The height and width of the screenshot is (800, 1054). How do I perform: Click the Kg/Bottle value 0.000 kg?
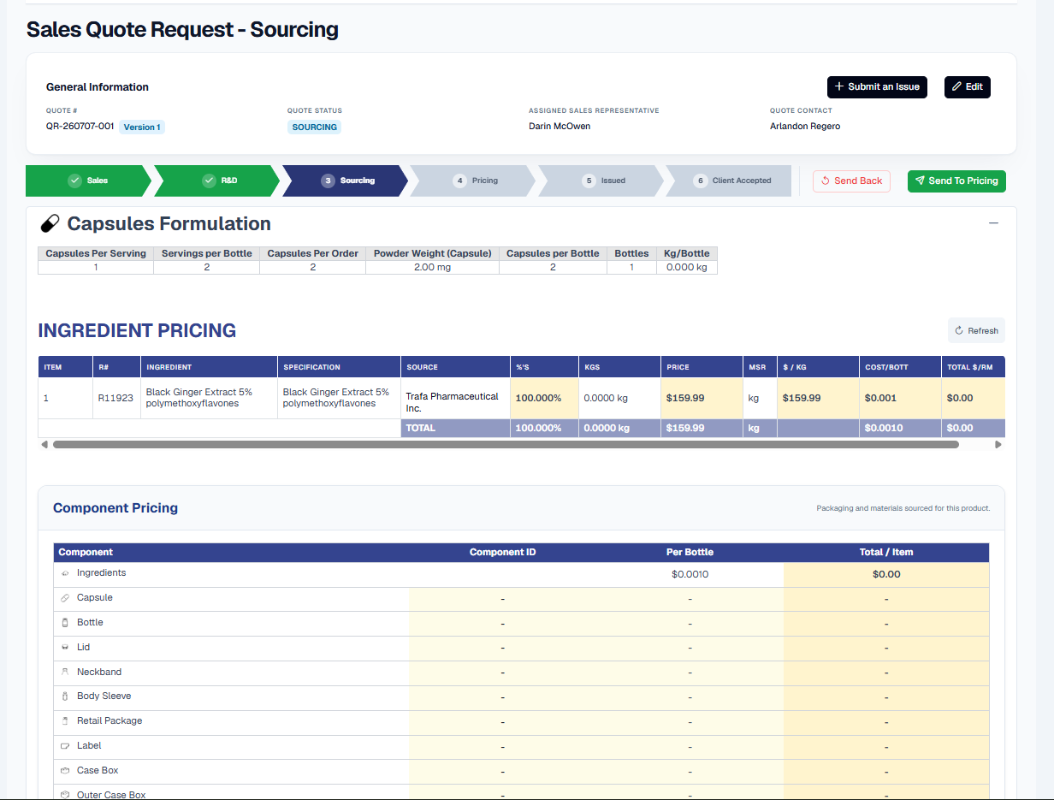point(686,267)
